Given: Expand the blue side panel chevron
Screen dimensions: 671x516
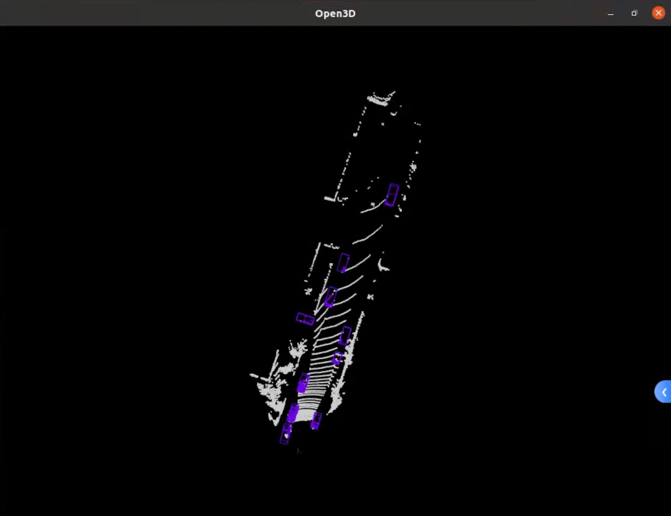Looking at the screenshot, I should 663,391.
